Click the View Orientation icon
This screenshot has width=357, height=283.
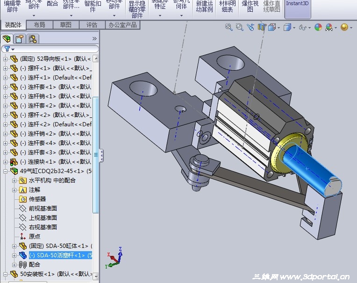point(272,27)
